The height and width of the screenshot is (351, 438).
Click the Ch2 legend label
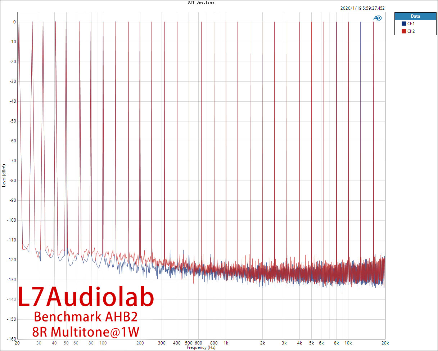[411, 31]
